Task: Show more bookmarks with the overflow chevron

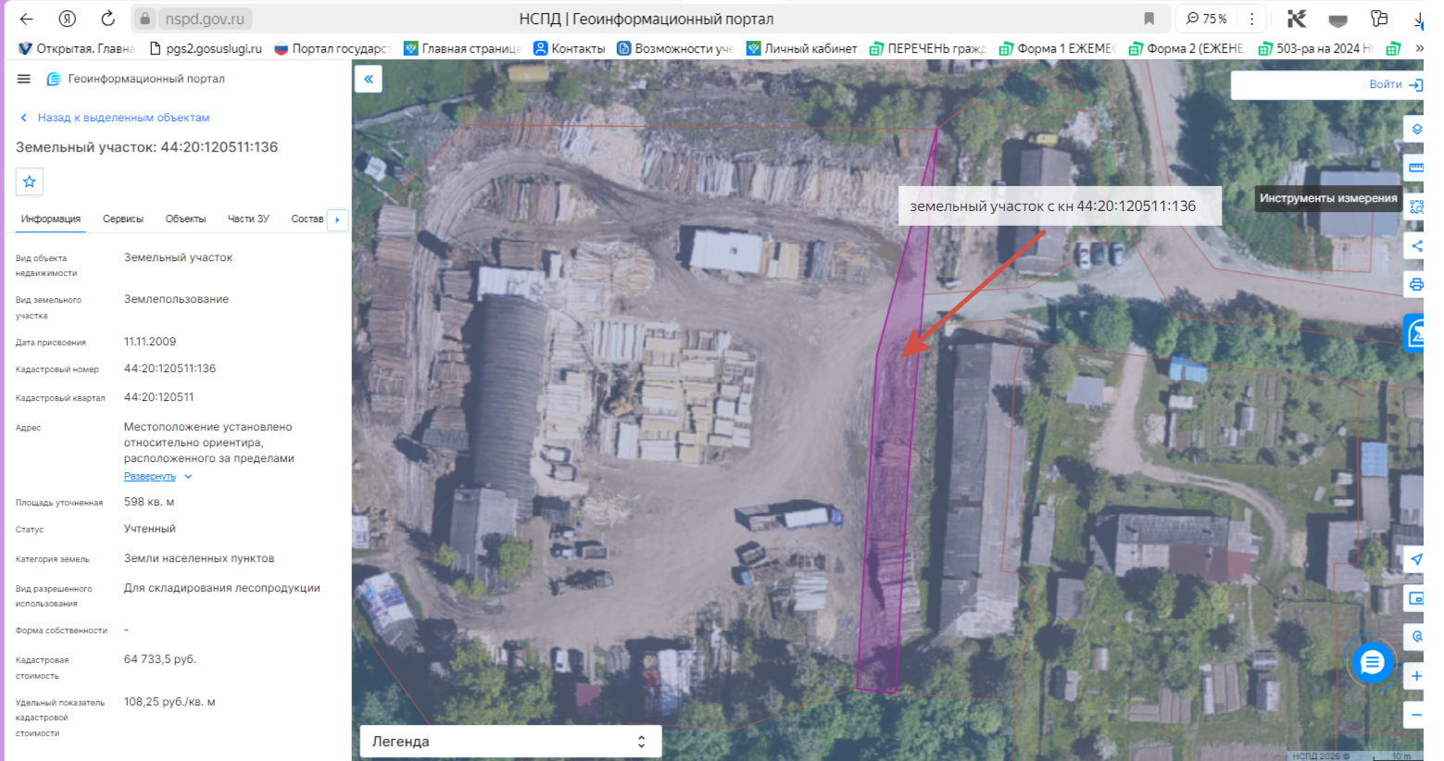Action: pyautogui.click(x=1419, y=48)
